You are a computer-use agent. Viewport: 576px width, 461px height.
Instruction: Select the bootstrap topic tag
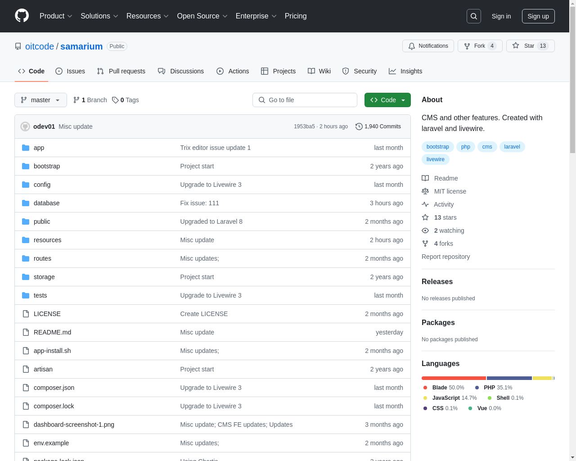pos(438,147)
